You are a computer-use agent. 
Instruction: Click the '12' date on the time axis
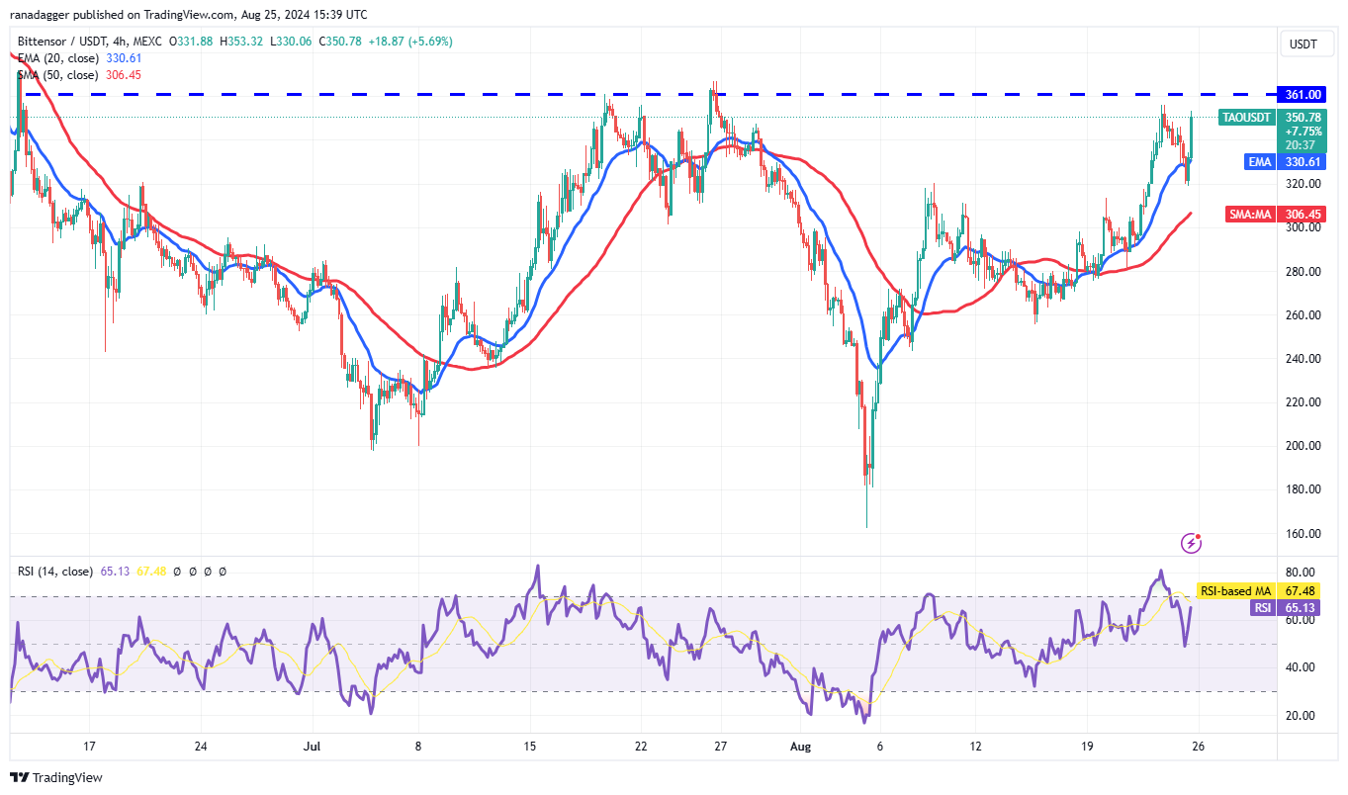(978, 746)
